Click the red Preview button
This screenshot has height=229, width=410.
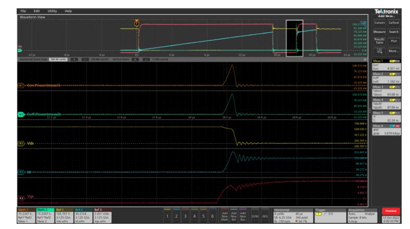391,211
